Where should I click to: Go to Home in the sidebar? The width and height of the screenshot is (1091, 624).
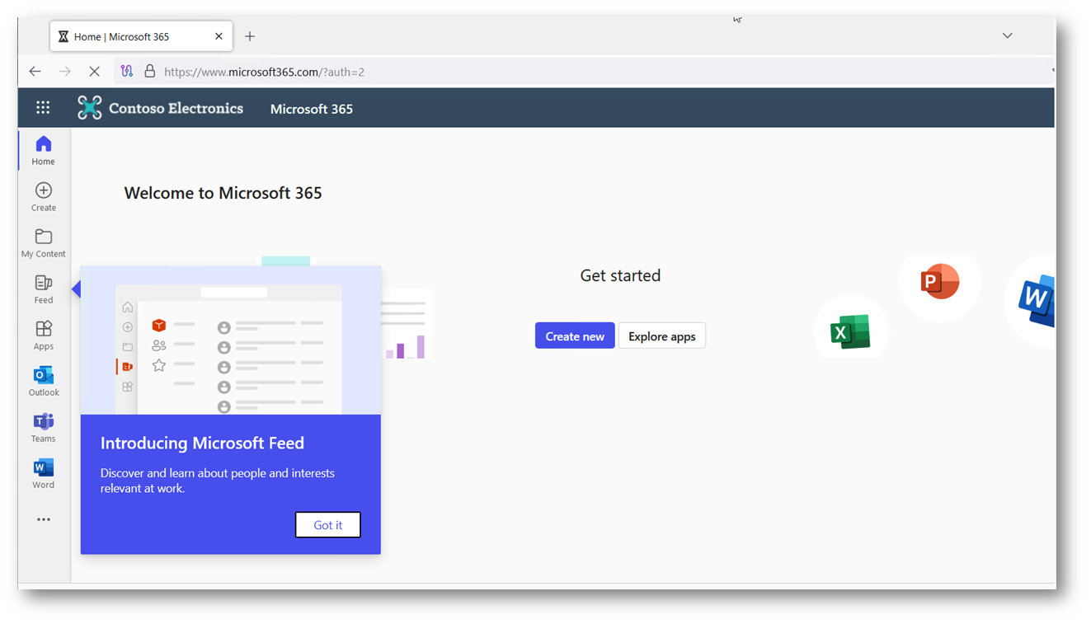point(44,151)
